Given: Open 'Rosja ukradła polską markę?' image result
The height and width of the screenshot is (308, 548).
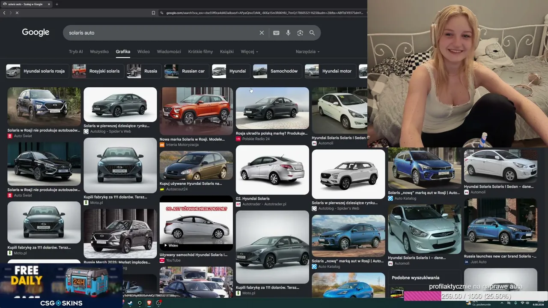Looking at the screenshot, I should (272, 108).
